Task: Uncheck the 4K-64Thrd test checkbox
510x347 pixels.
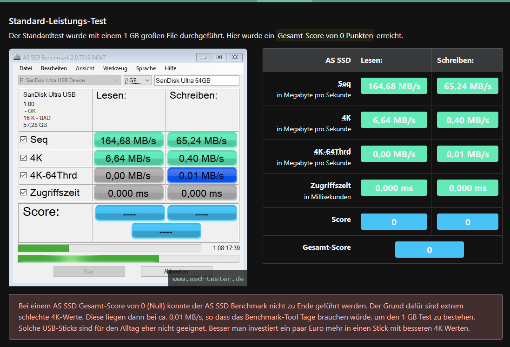Action: [x=23, y=175]
